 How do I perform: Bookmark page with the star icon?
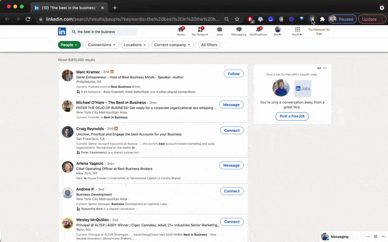click(x=237, y=19)
